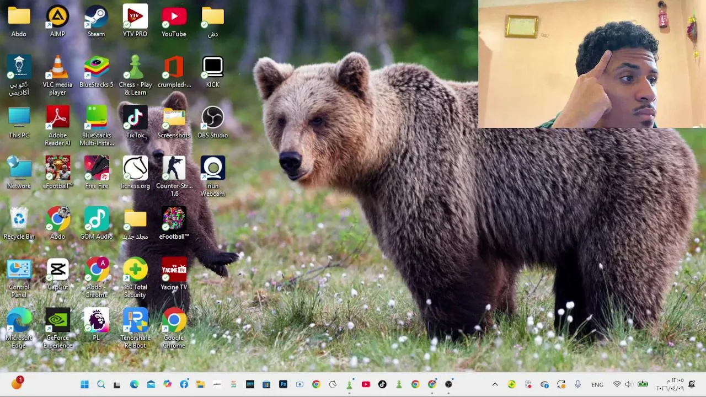This screenshot has width=706, height=397.
Task: Launch OBS Studio from the desktop
Action: pos(212,122)
